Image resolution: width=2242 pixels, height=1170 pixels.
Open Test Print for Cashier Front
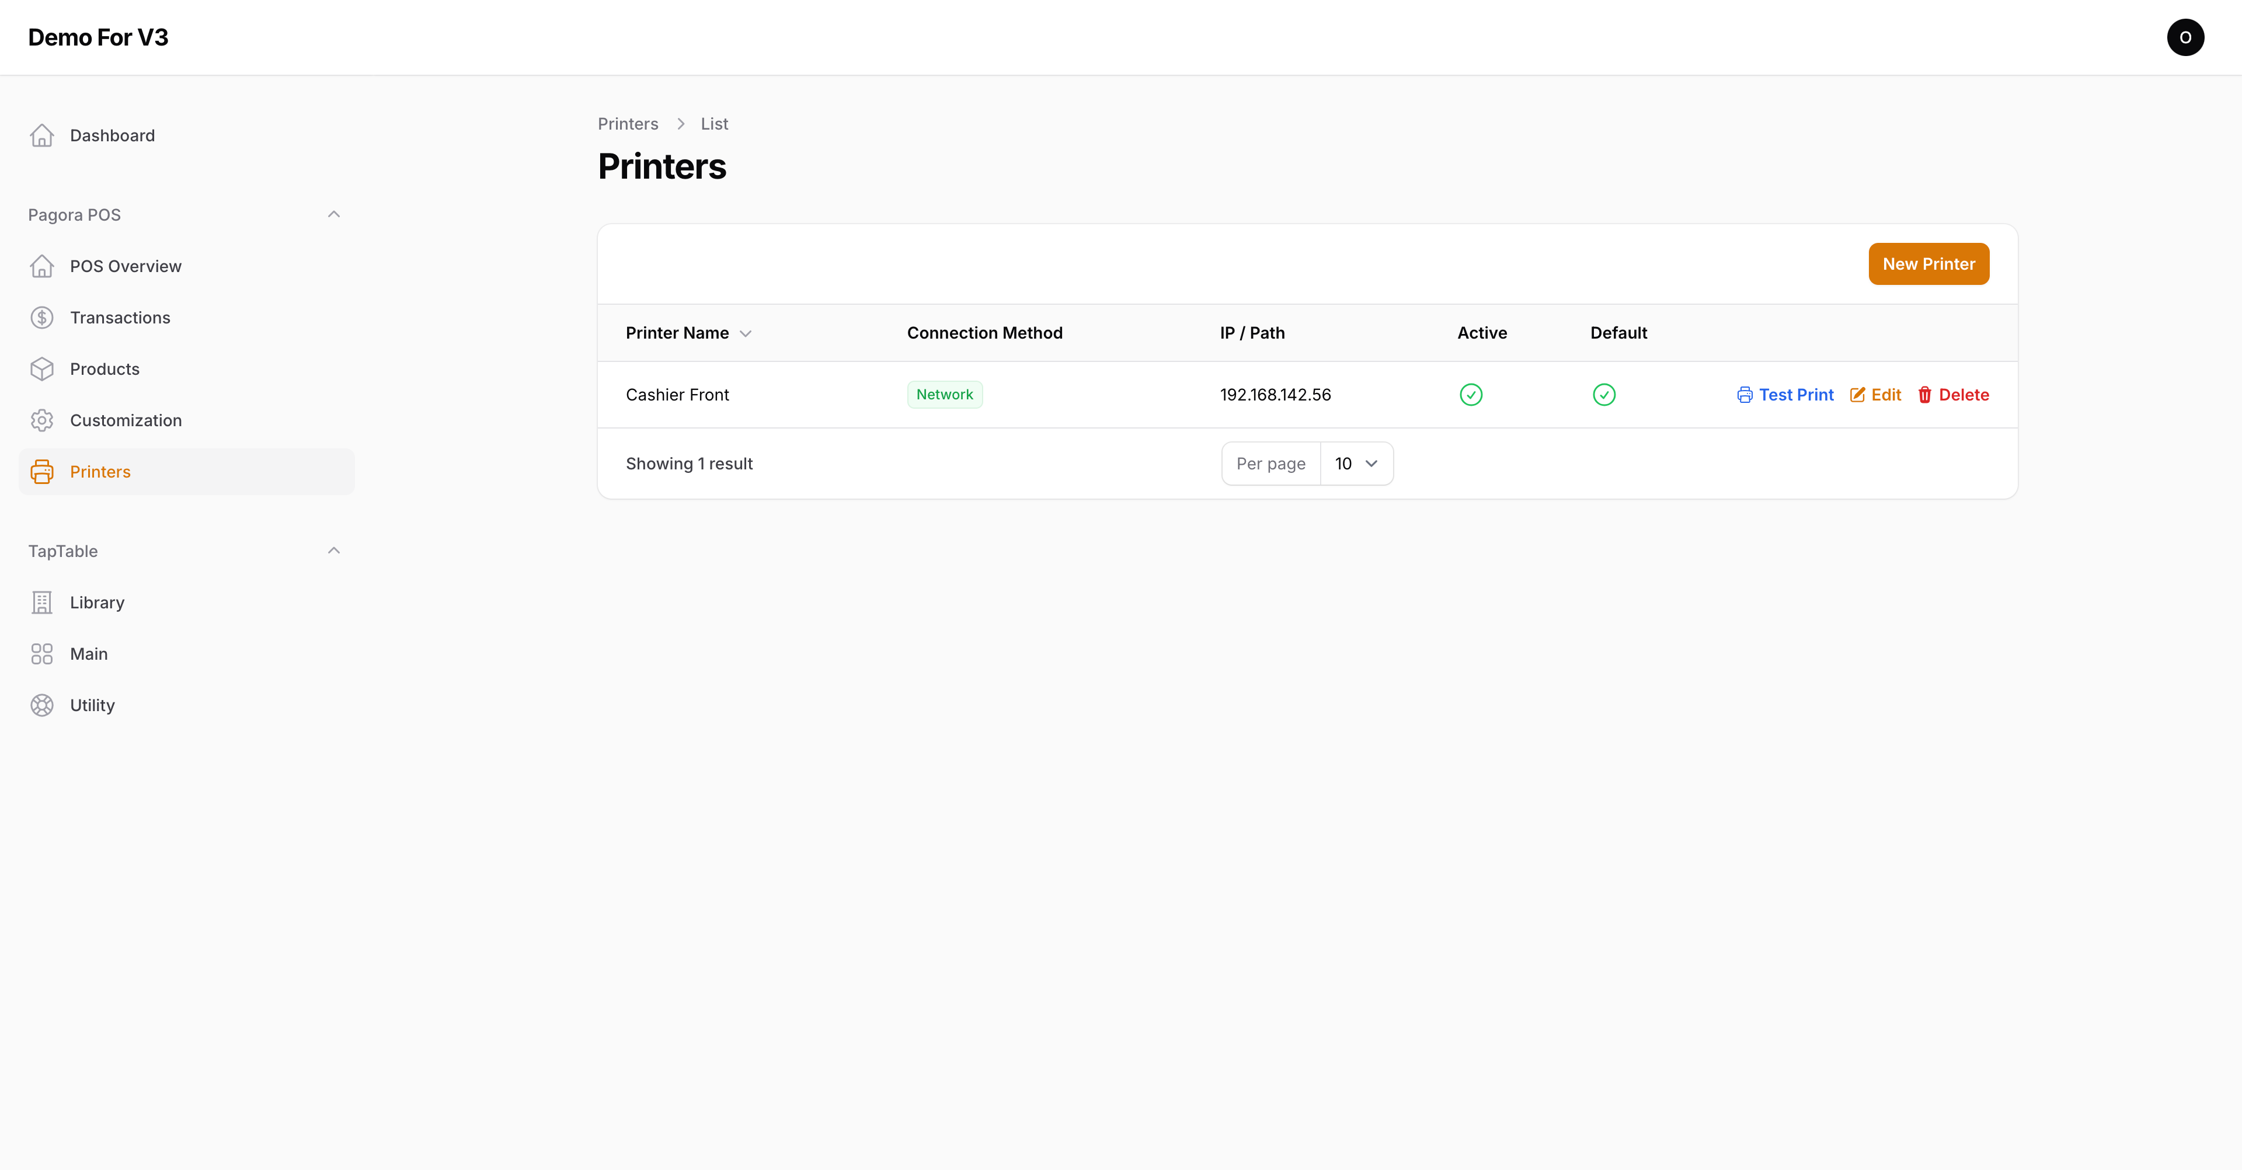(x=1785, y=394)
